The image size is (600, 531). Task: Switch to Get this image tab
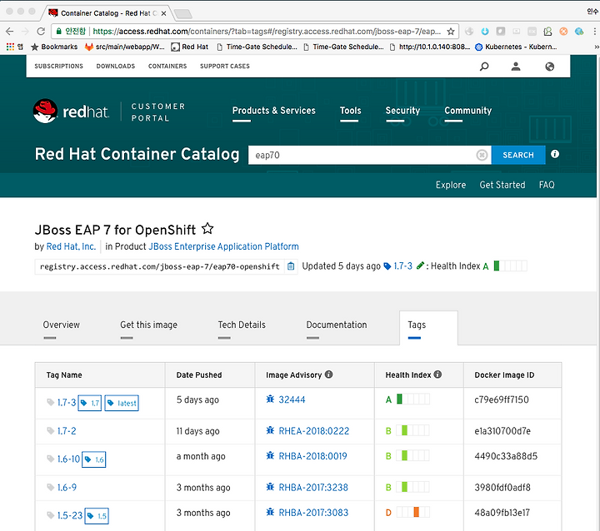[x=149, y=325]
